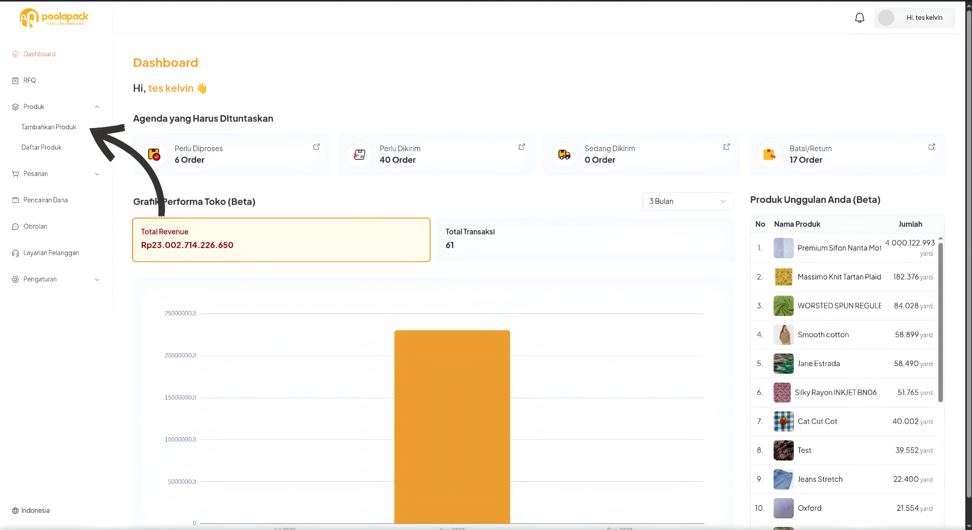972x530 pixels.
Task: Click the 17 Order count text
Action: click(x=806, y=160)
